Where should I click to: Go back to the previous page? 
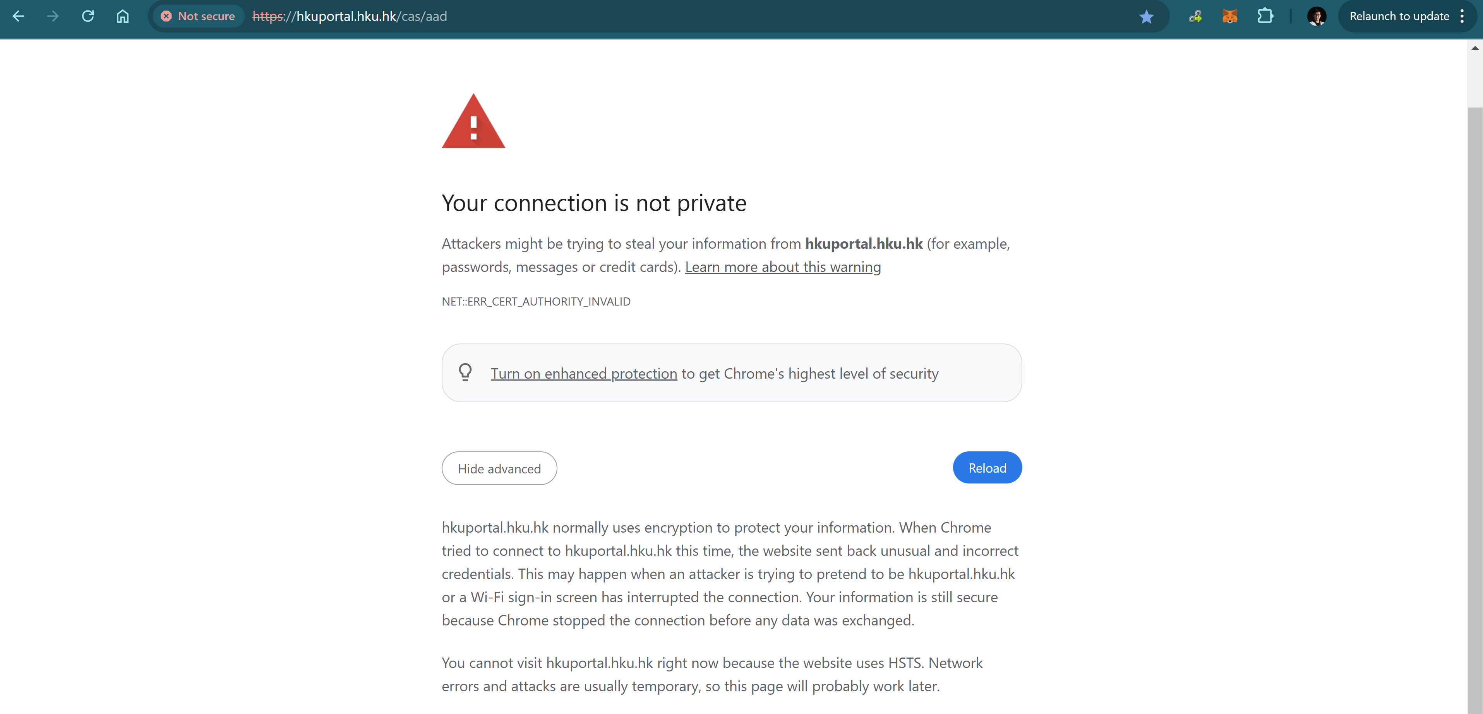19,16
